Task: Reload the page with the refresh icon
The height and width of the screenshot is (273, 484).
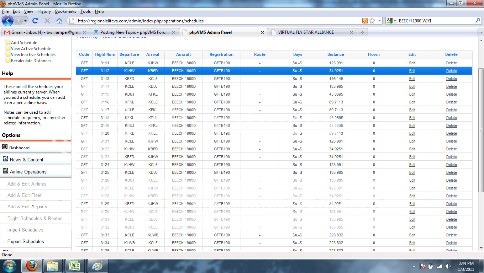Action: [x=35, y=21]
